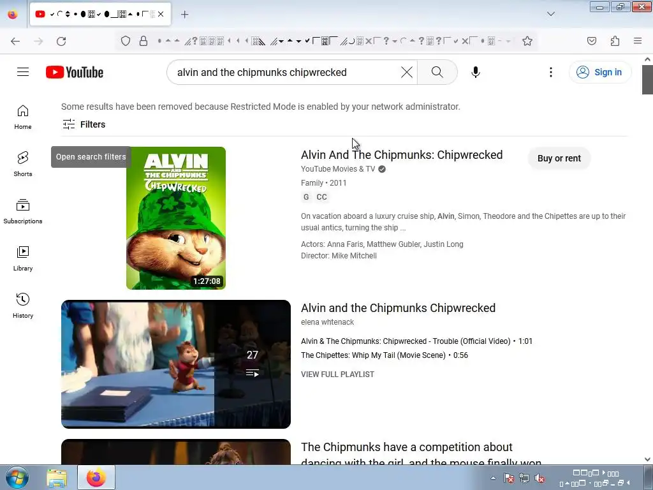Click the Sign in button

tap(599, 72)
